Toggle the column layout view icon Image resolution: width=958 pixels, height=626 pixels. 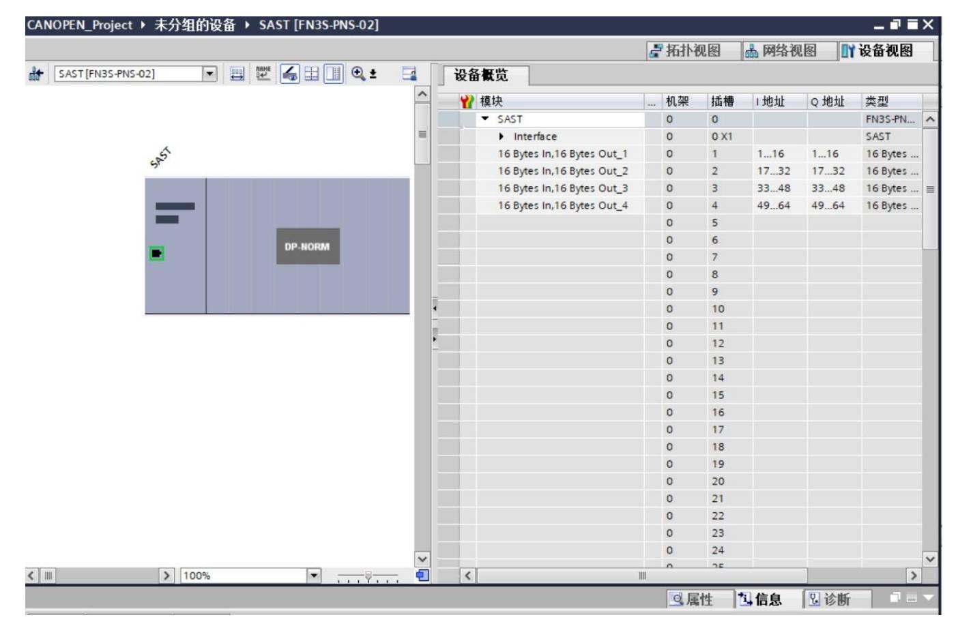pos(333,74)
